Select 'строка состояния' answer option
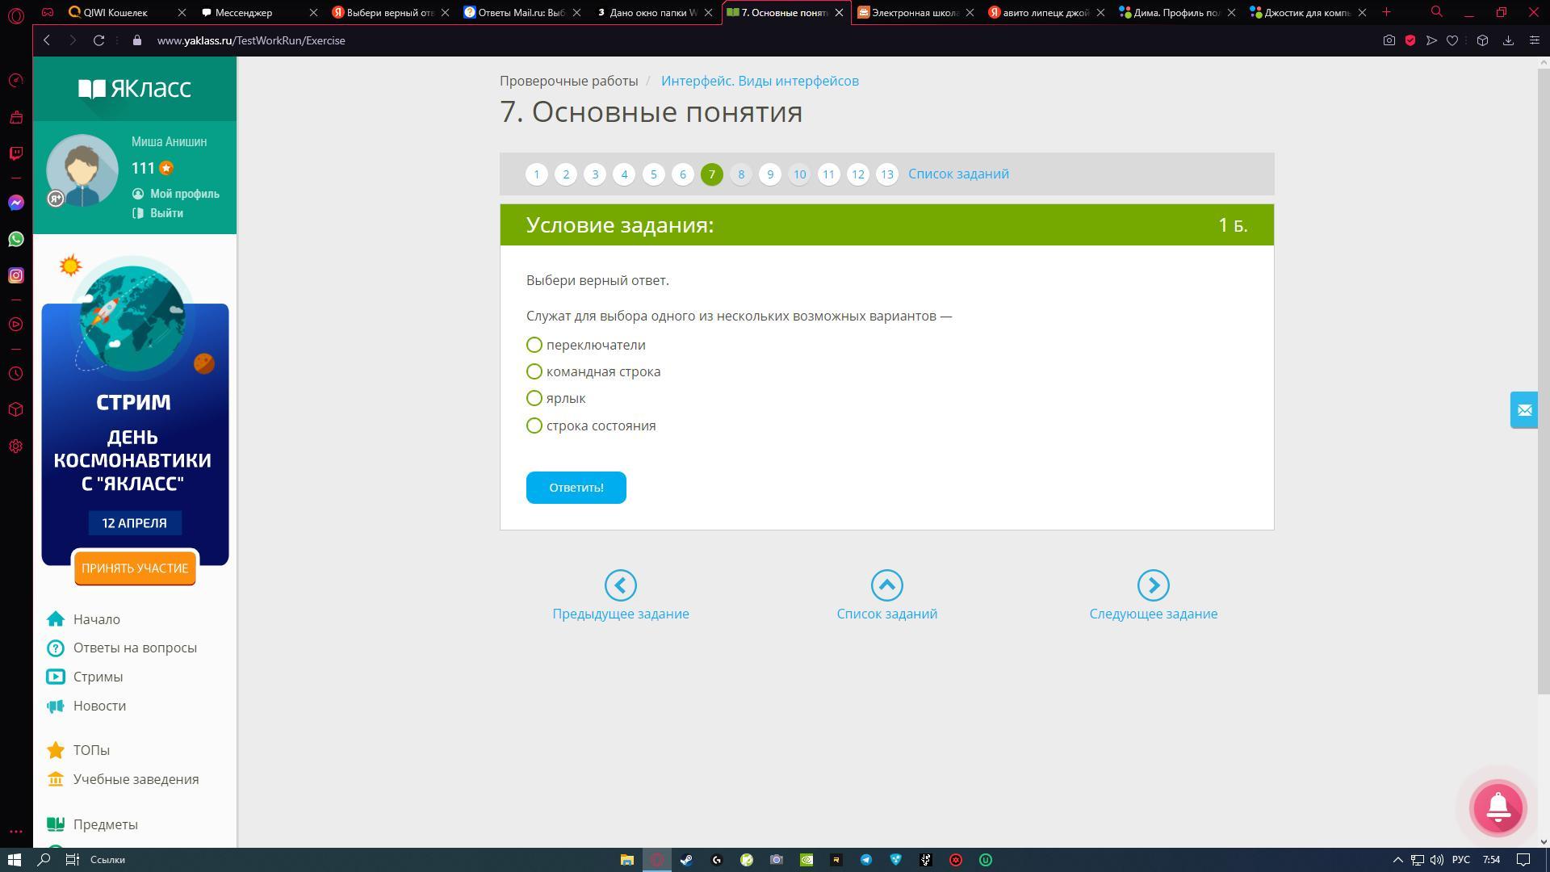The width and height of the screenshot is (1550, 872). (534, 426)
